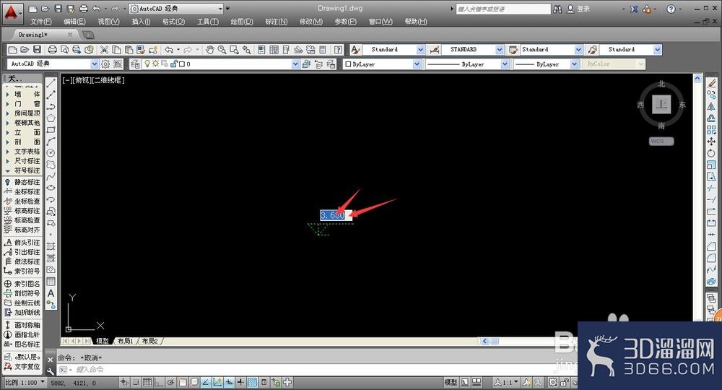
Task: Click the Undo arrow icon
Action: [169, 50]
